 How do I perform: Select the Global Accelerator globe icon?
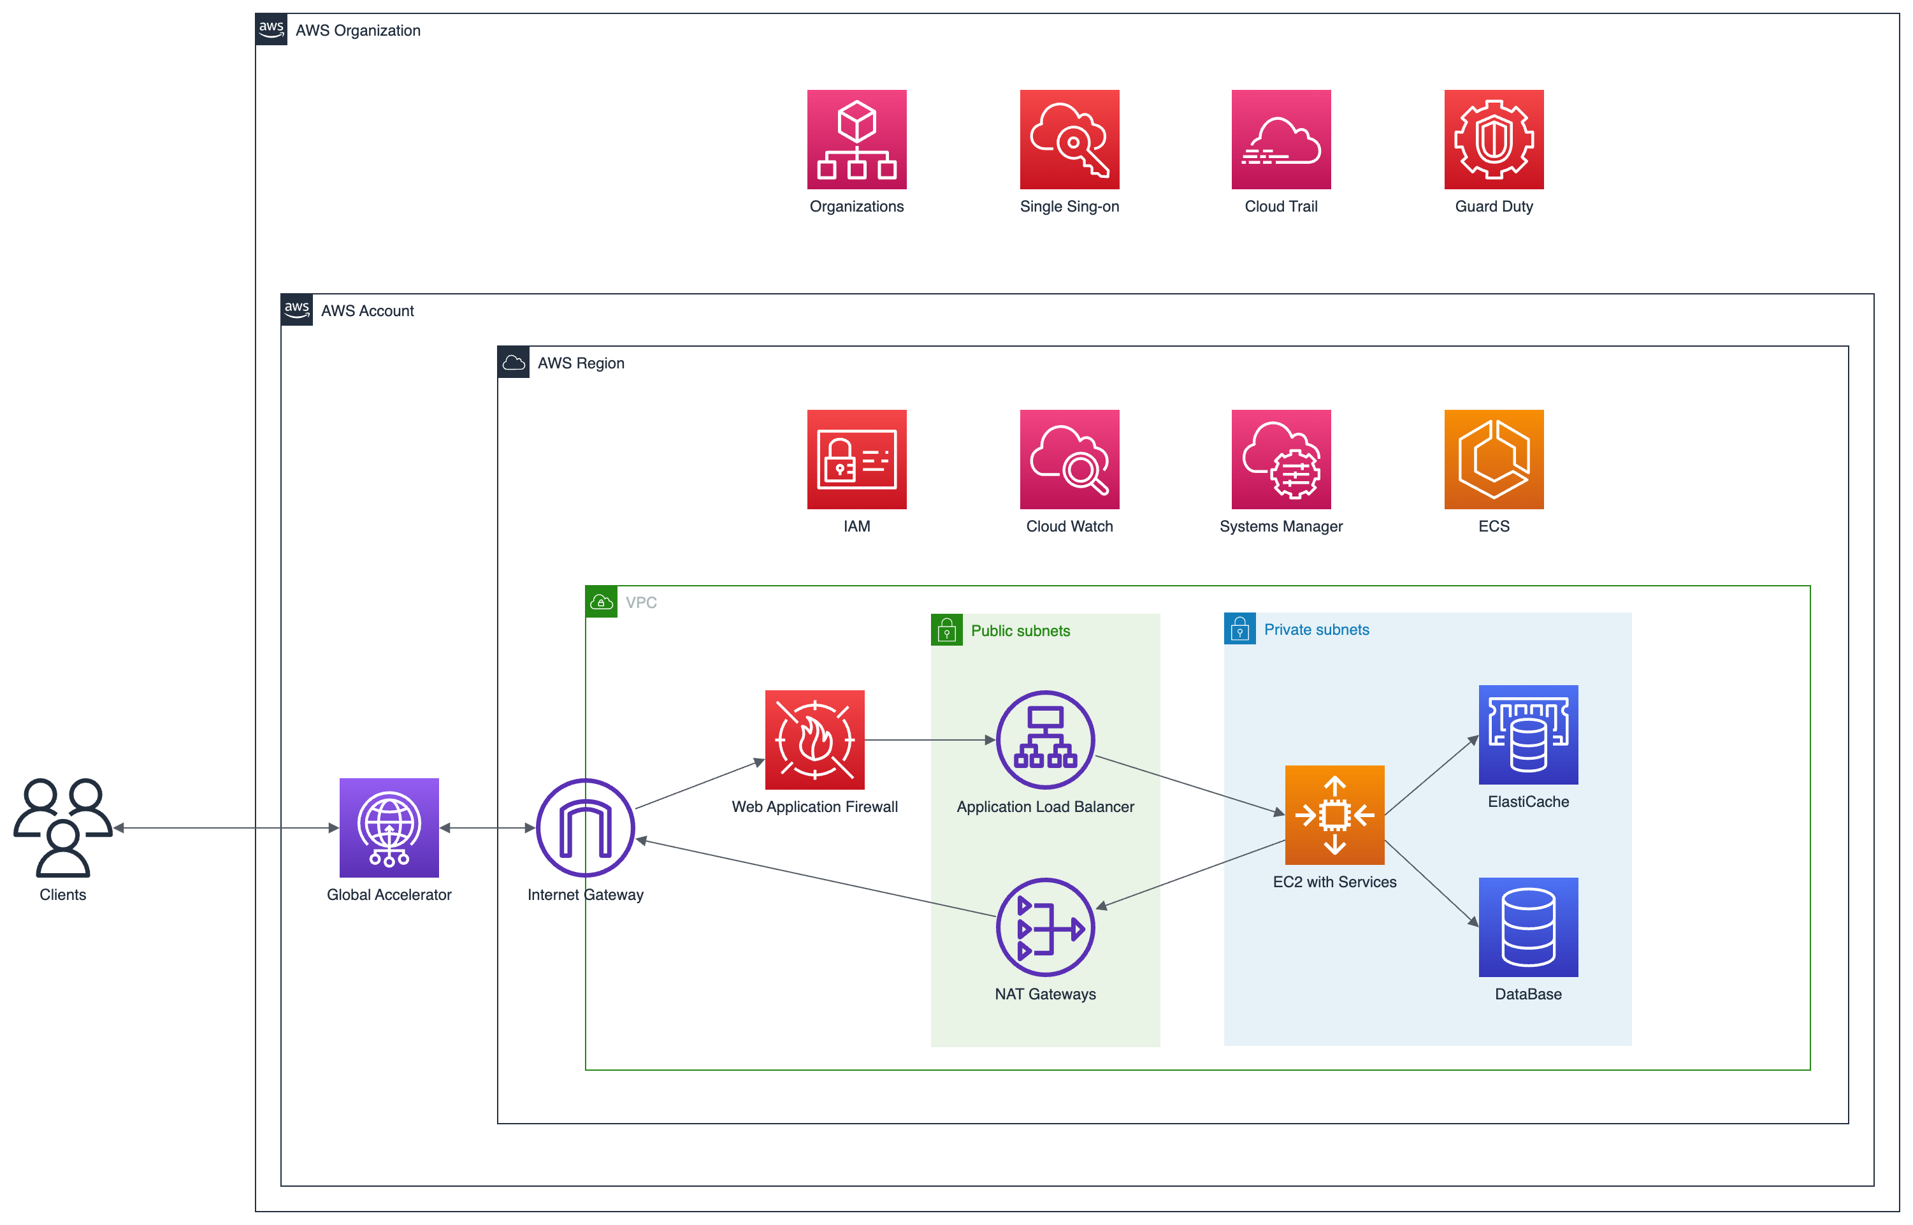pyautogui.click(x=389, y=827)
